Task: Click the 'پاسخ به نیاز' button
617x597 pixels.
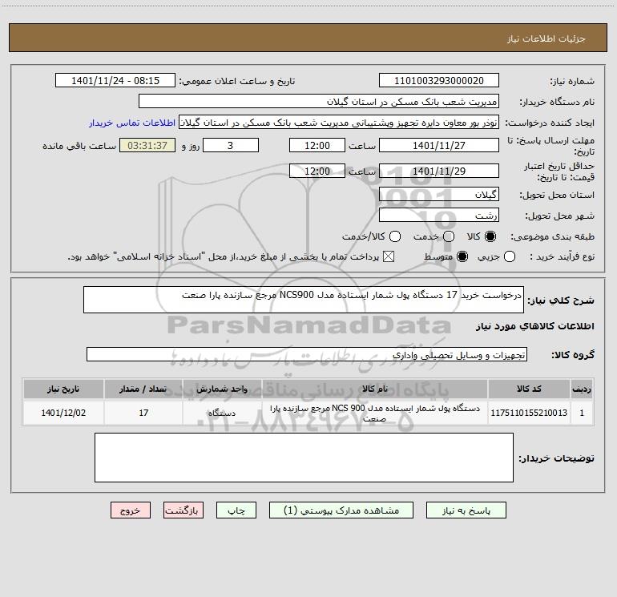Action: (466, 510)
